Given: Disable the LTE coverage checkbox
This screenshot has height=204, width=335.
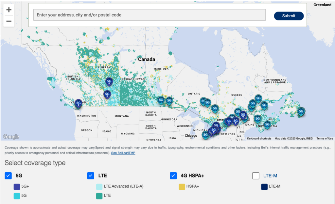Looking at the screenshot, I should (91, 176).
